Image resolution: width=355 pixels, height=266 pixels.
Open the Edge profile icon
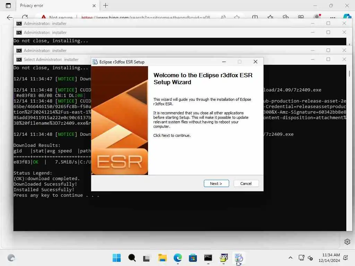(317, 17)
